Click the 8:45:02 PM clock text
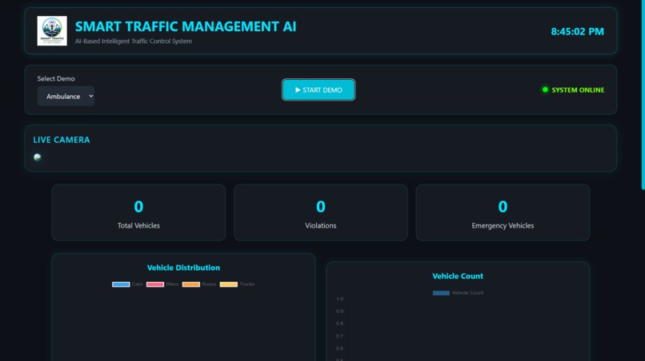 (x=578, y=31)
